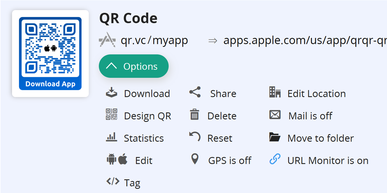The width and height of the screenshot is (387, 193).
Task: Open the trash icon to delete QR code
Action: click(x=195, y=115)
